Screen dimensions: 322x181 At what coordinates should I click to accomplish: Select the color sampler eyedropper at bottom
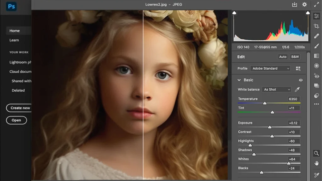[x=316, y=175]
